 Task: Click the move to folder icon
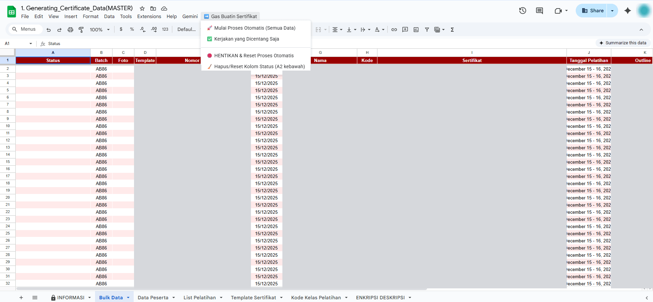coord(153,9)
